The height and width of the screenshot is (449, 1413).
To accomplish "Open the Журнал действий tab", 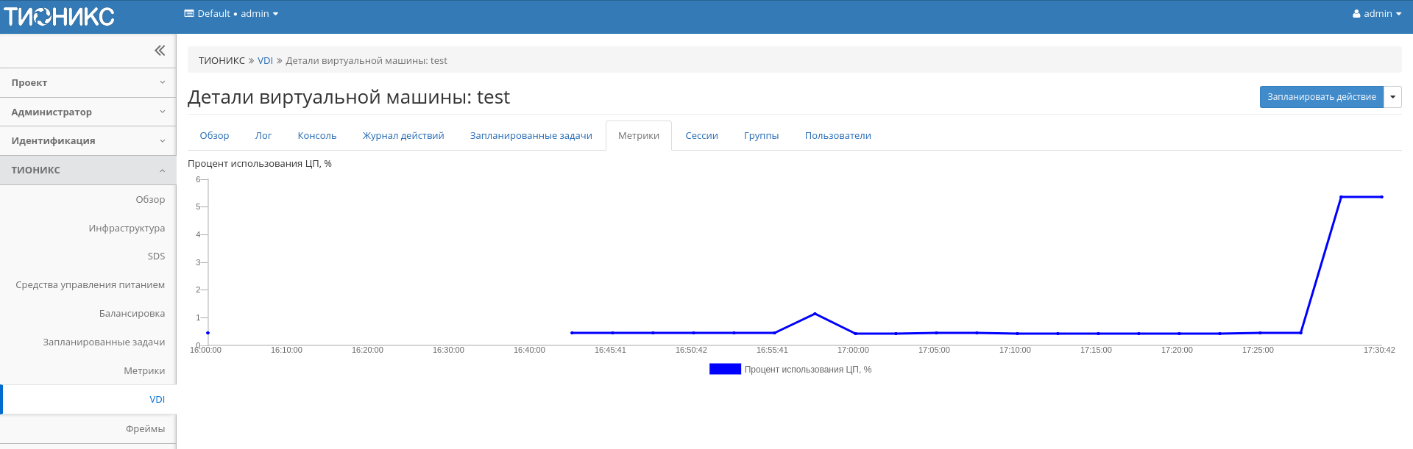I will [403, 136].
